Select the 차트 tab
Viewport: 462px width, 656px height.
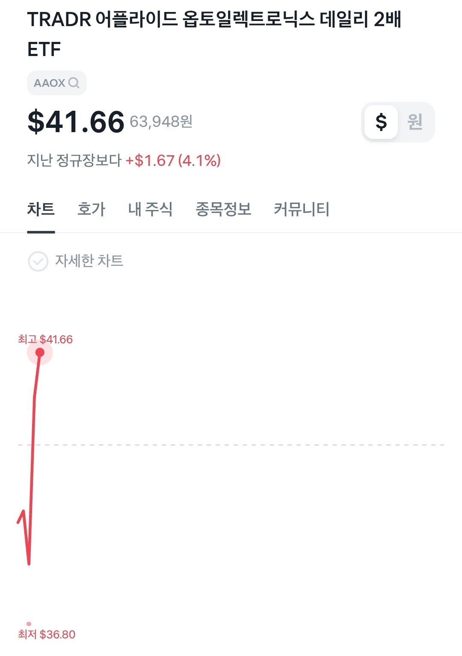[x=41, y=209]
